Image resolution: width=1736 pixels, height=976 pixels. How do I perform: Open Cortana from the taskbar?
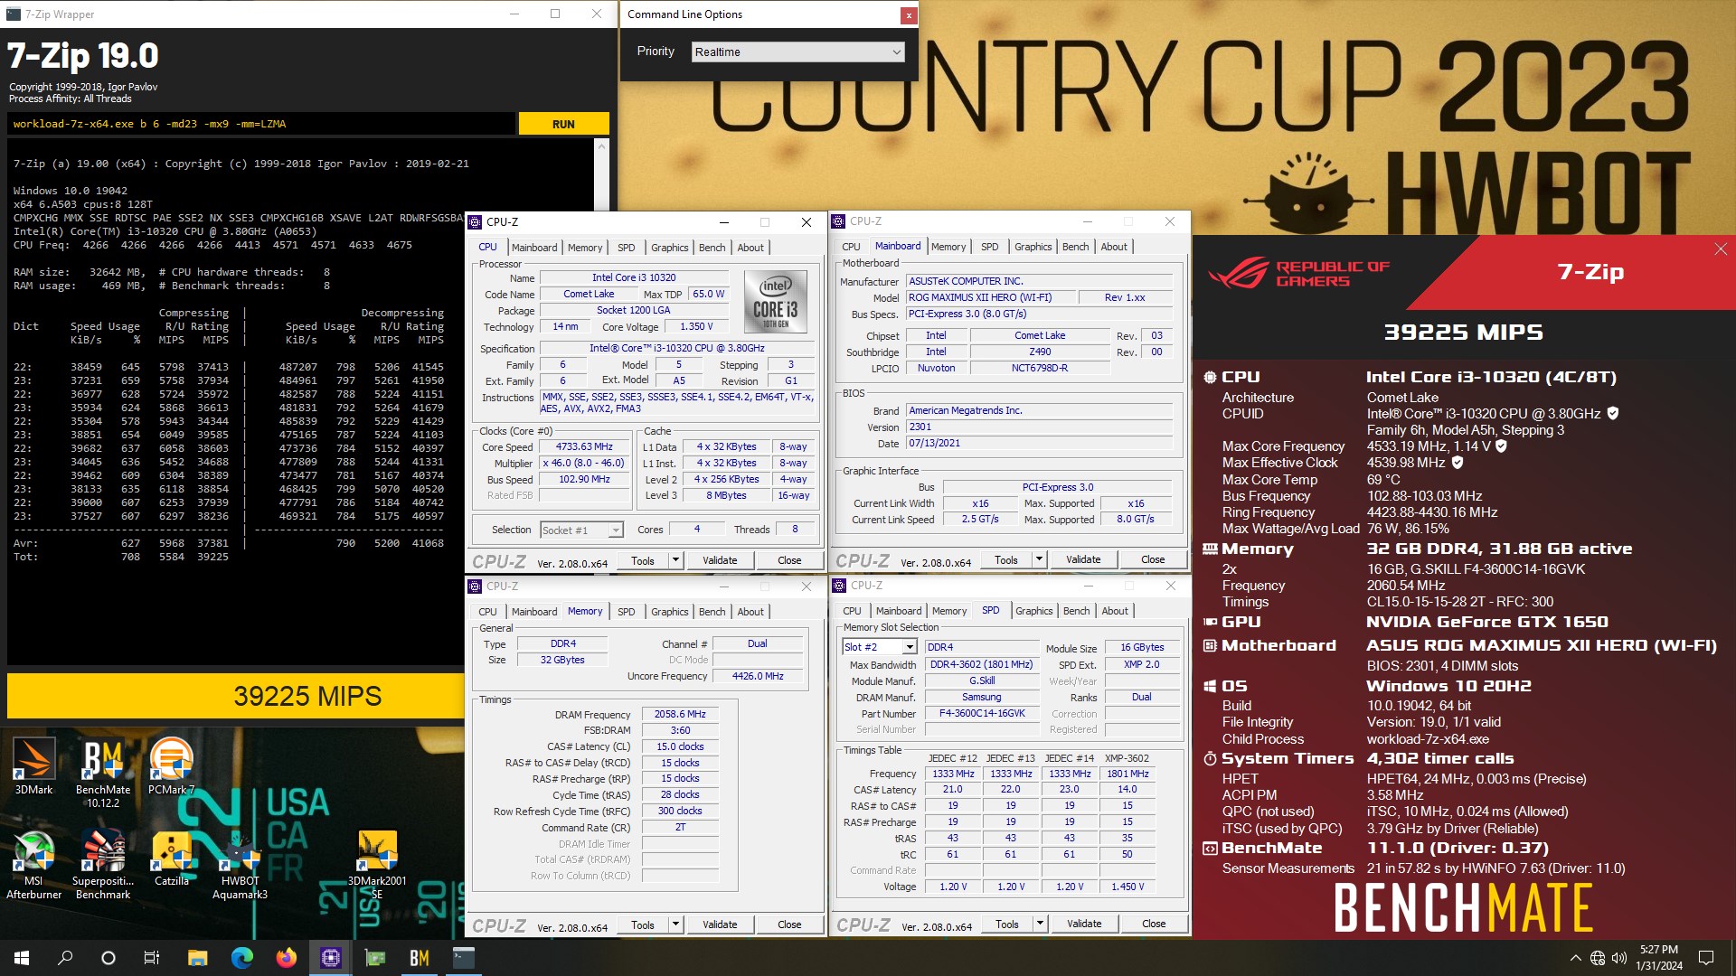tap(108, 958)
